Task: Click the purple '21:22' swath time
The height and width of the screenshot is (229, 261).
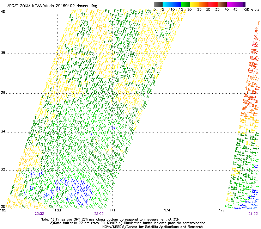Action: (253, 214)
